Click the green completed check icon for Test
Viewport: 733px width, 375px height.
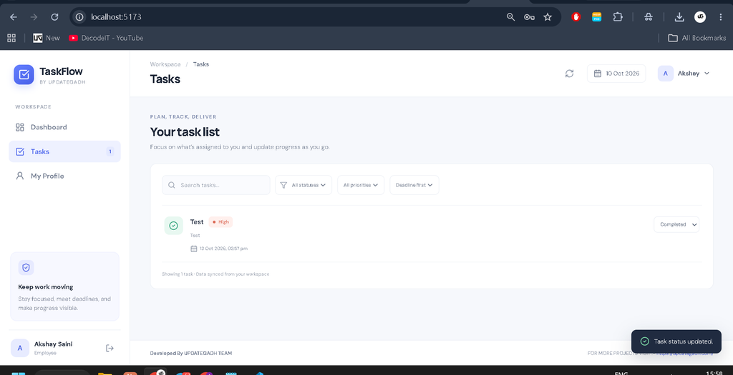tap(173, 226)
